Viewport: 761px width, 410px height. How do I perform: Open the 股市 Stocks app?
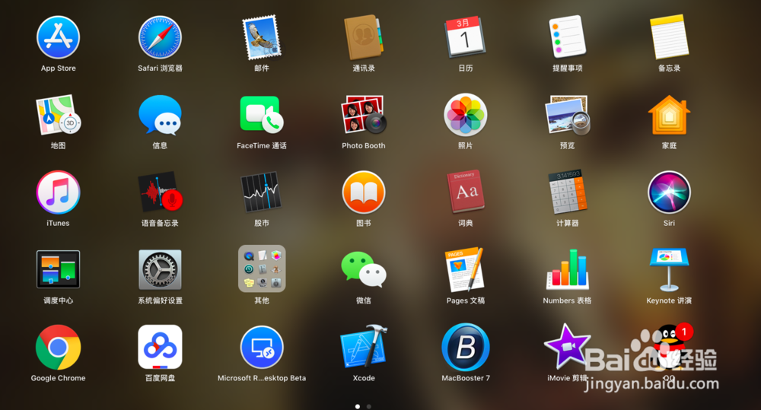pos(262,192)
